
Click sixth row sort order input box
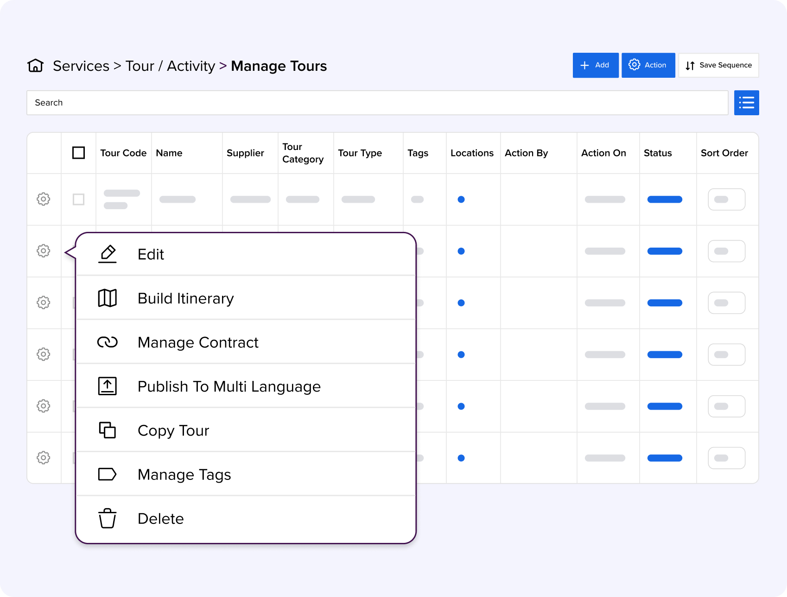point(727,458)
